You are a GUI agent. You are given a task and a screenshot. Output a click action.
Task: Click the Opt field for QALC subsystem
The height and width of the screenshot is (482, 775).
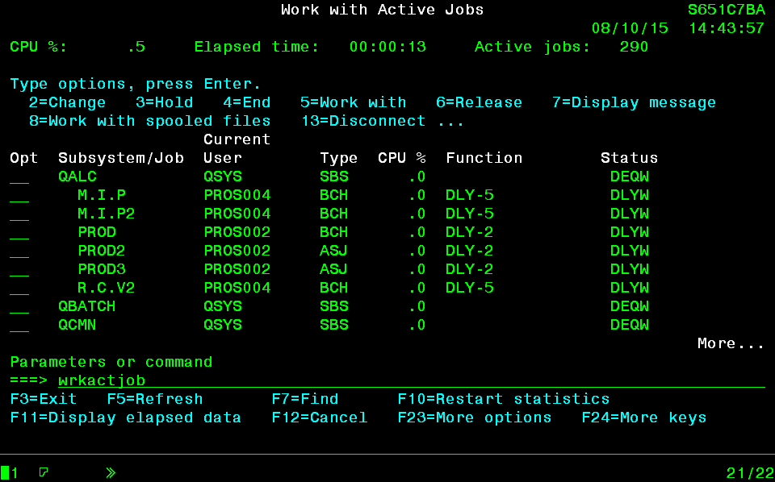(19, 177)
